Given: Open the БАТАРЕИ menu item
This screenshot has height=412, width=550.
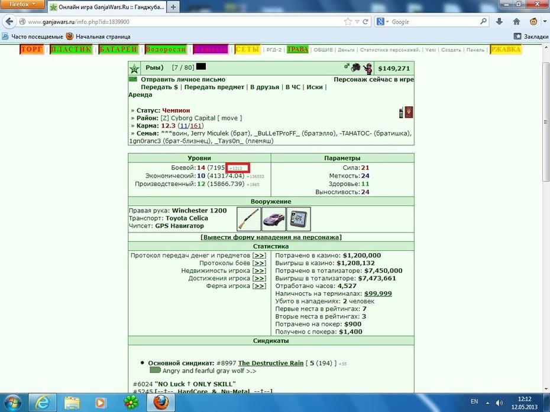Looking at the screenshot, I should pyautogui.click(x=118, y=50).
